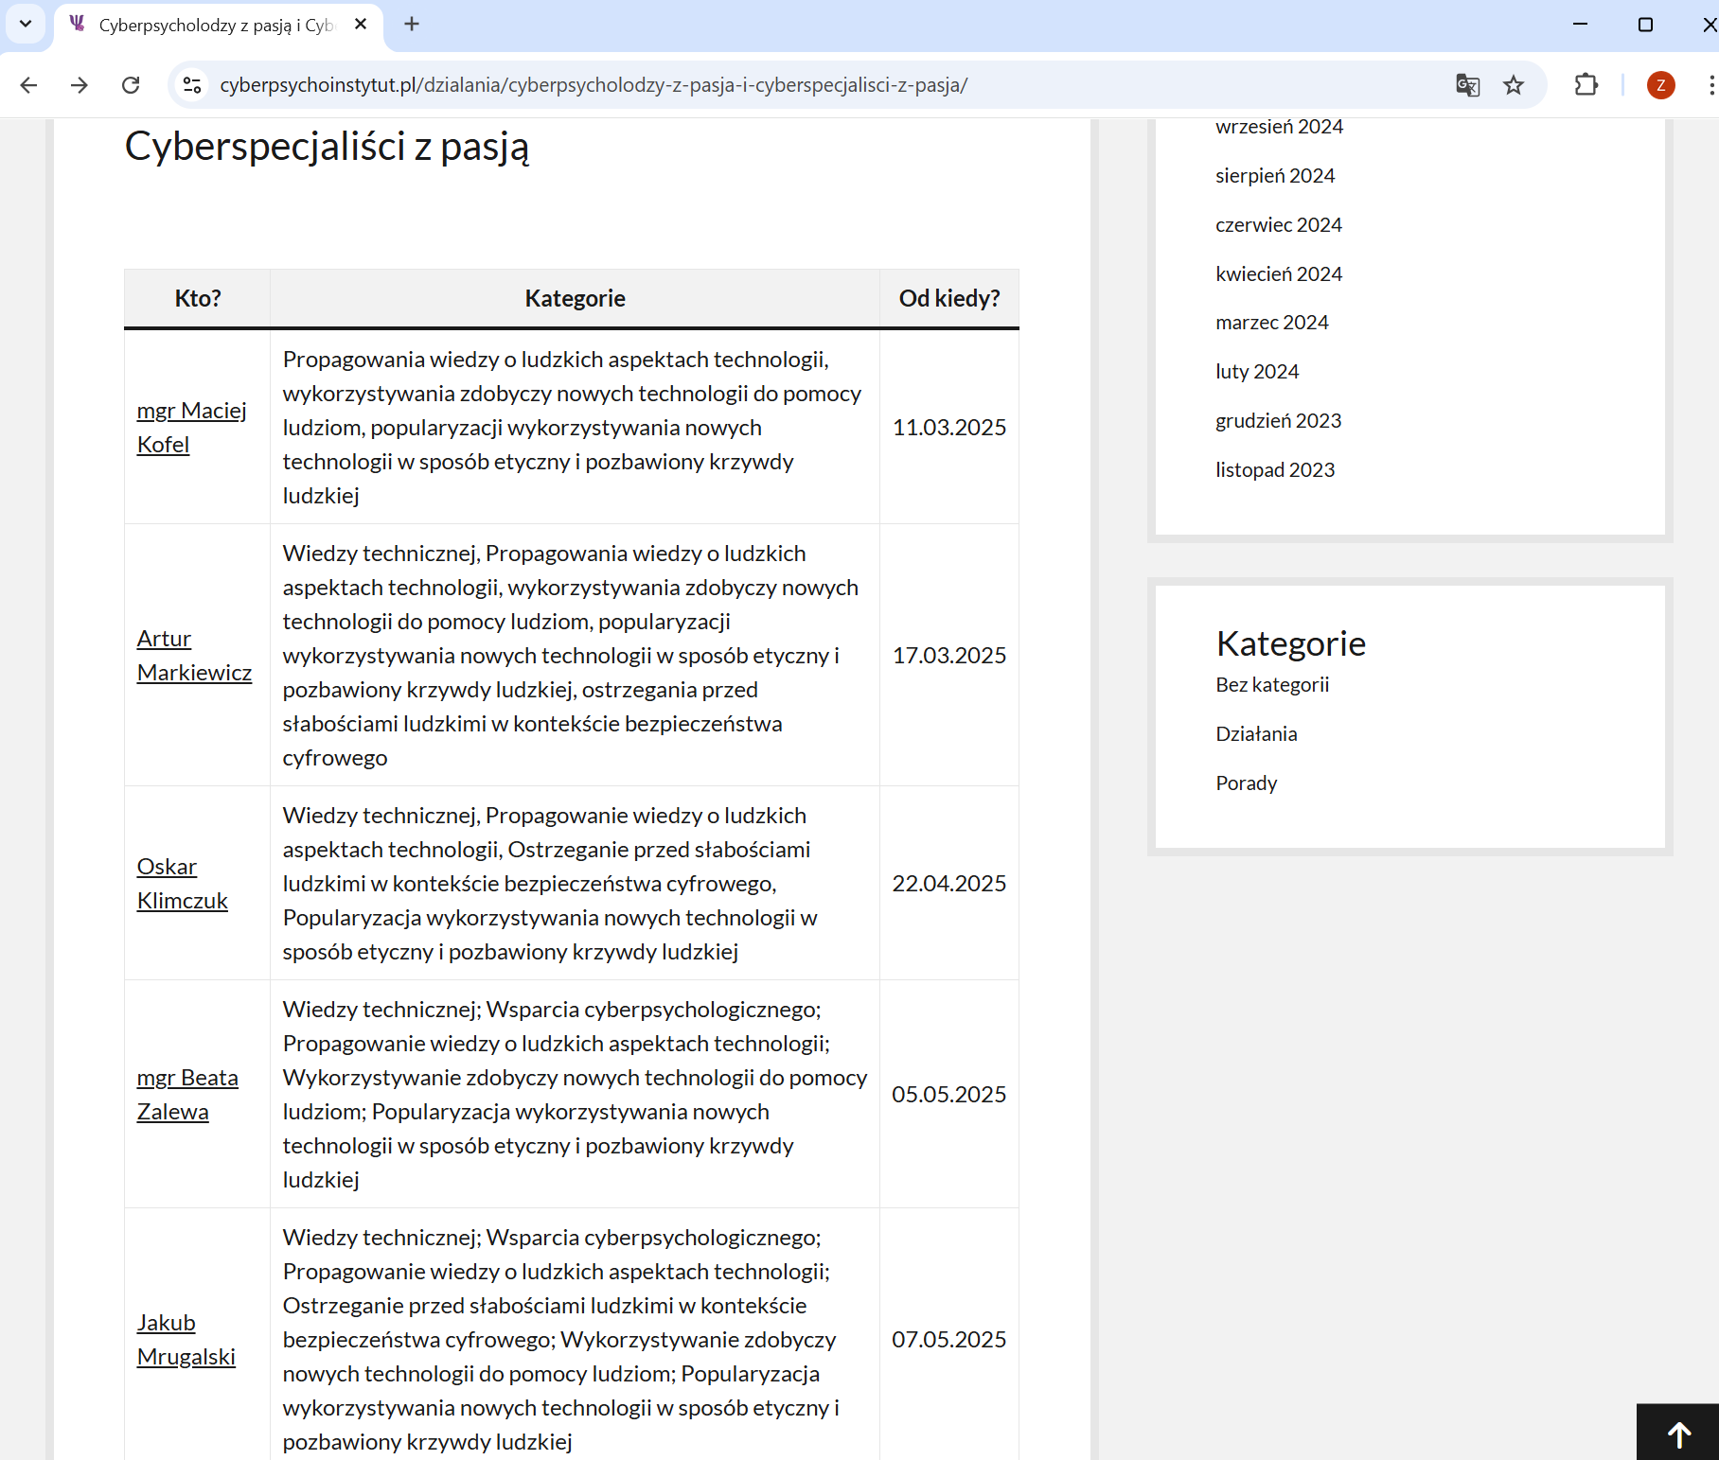Open listopad 2023 archive link
This screenshot has width=1719, height=1460.
[x=1275, y=470]
